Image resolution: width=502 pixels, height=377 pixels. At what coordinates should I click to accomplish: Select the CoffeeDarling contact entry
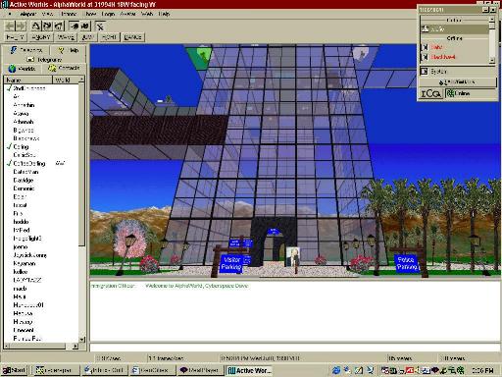[x=29, y=163]
